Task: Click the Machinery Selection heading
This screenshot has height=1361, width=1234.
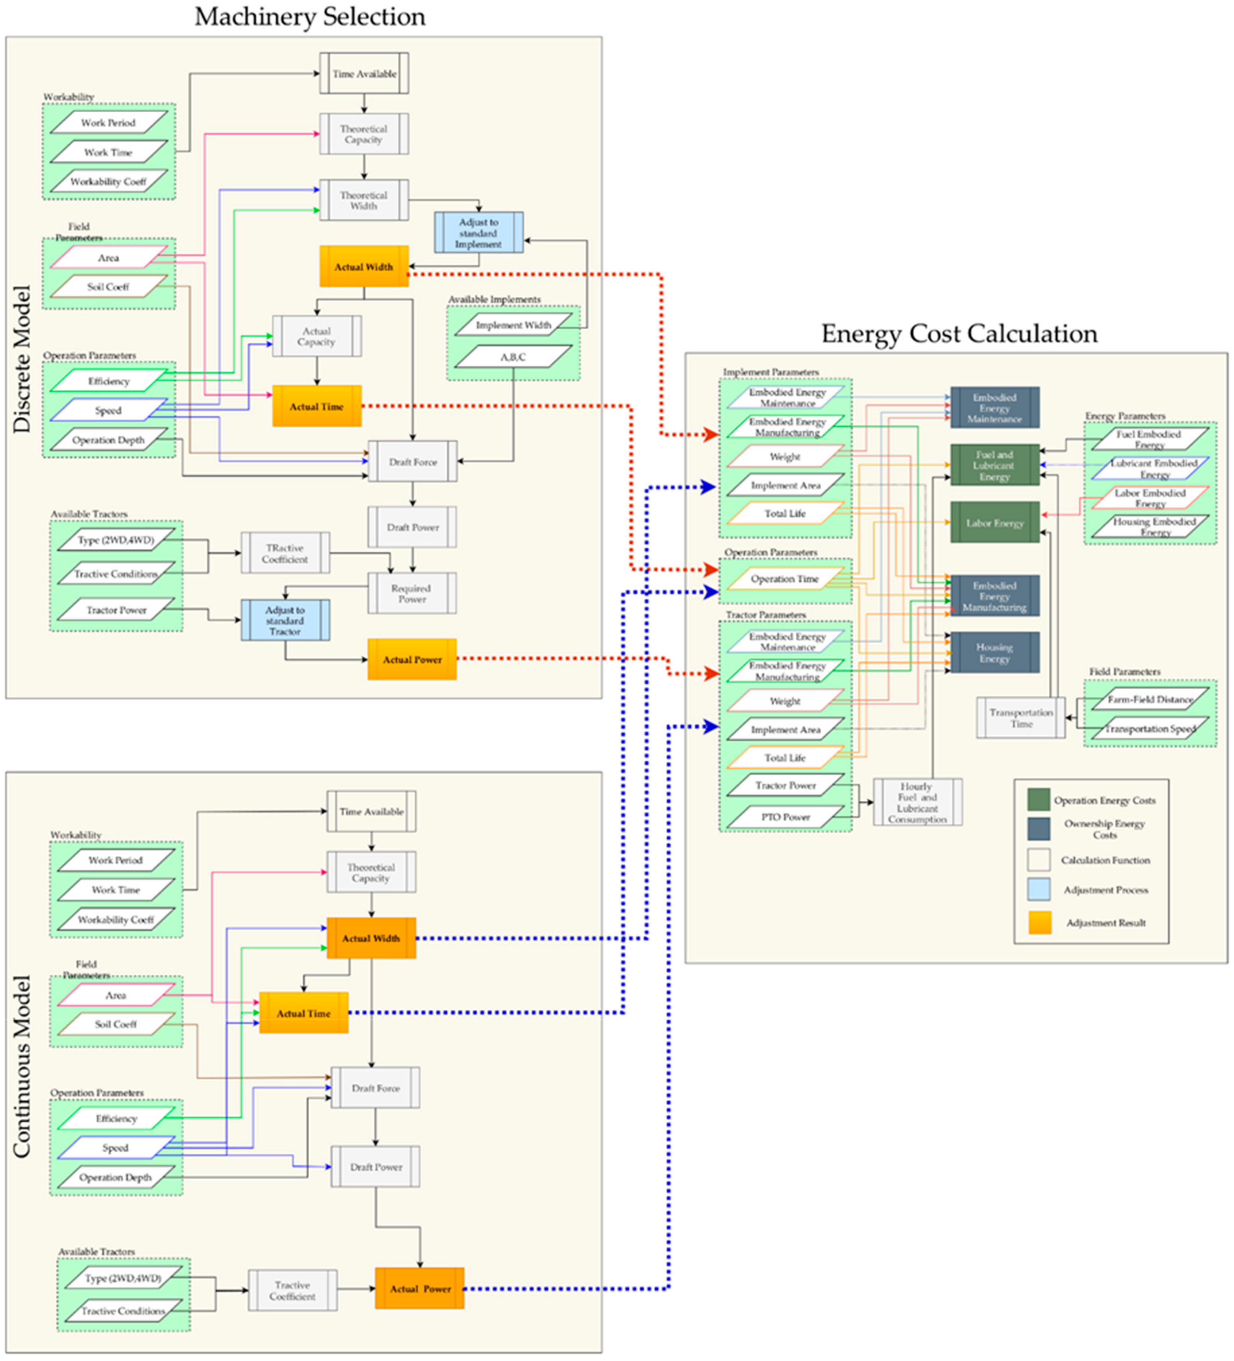Action: (x=310, y=16)
